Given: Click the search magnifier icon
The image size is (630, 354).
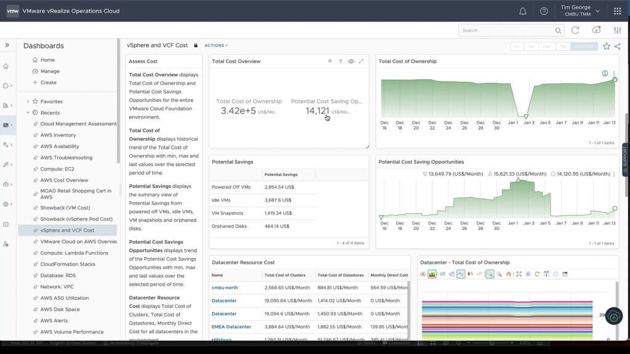Looking at the screenshot, I should point(558,31).
